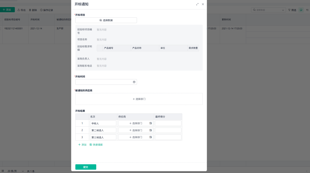This screenshot has width=310, height=173.
Task: Choose a department for supplier in row 1
Action: coord(136,123)
